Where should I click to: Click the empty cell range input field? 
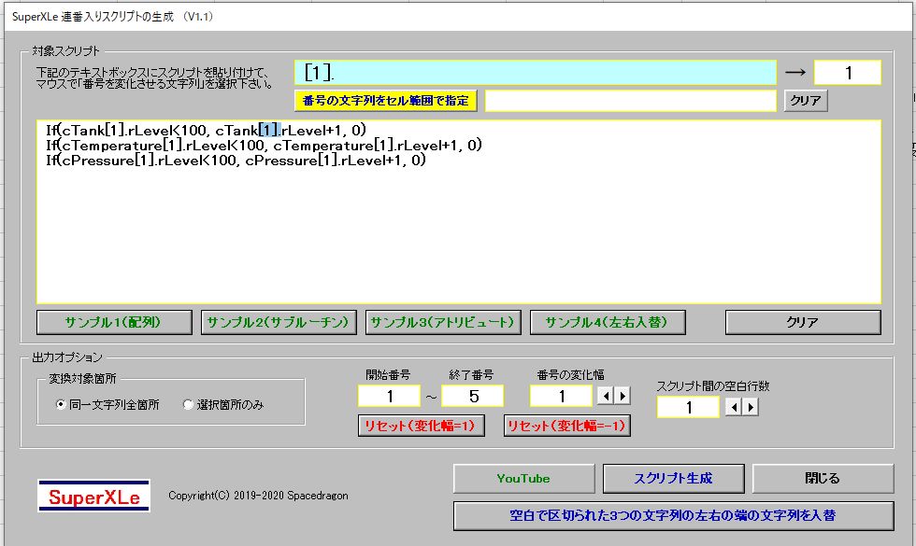tap(631, 101)
